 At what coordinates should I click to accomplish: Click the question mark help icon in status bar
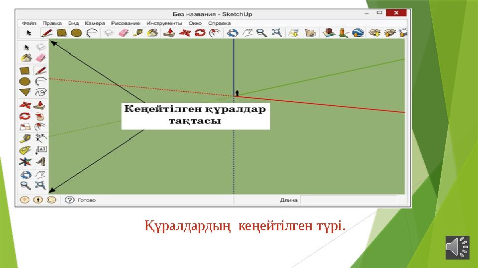(x=70, y=200)
